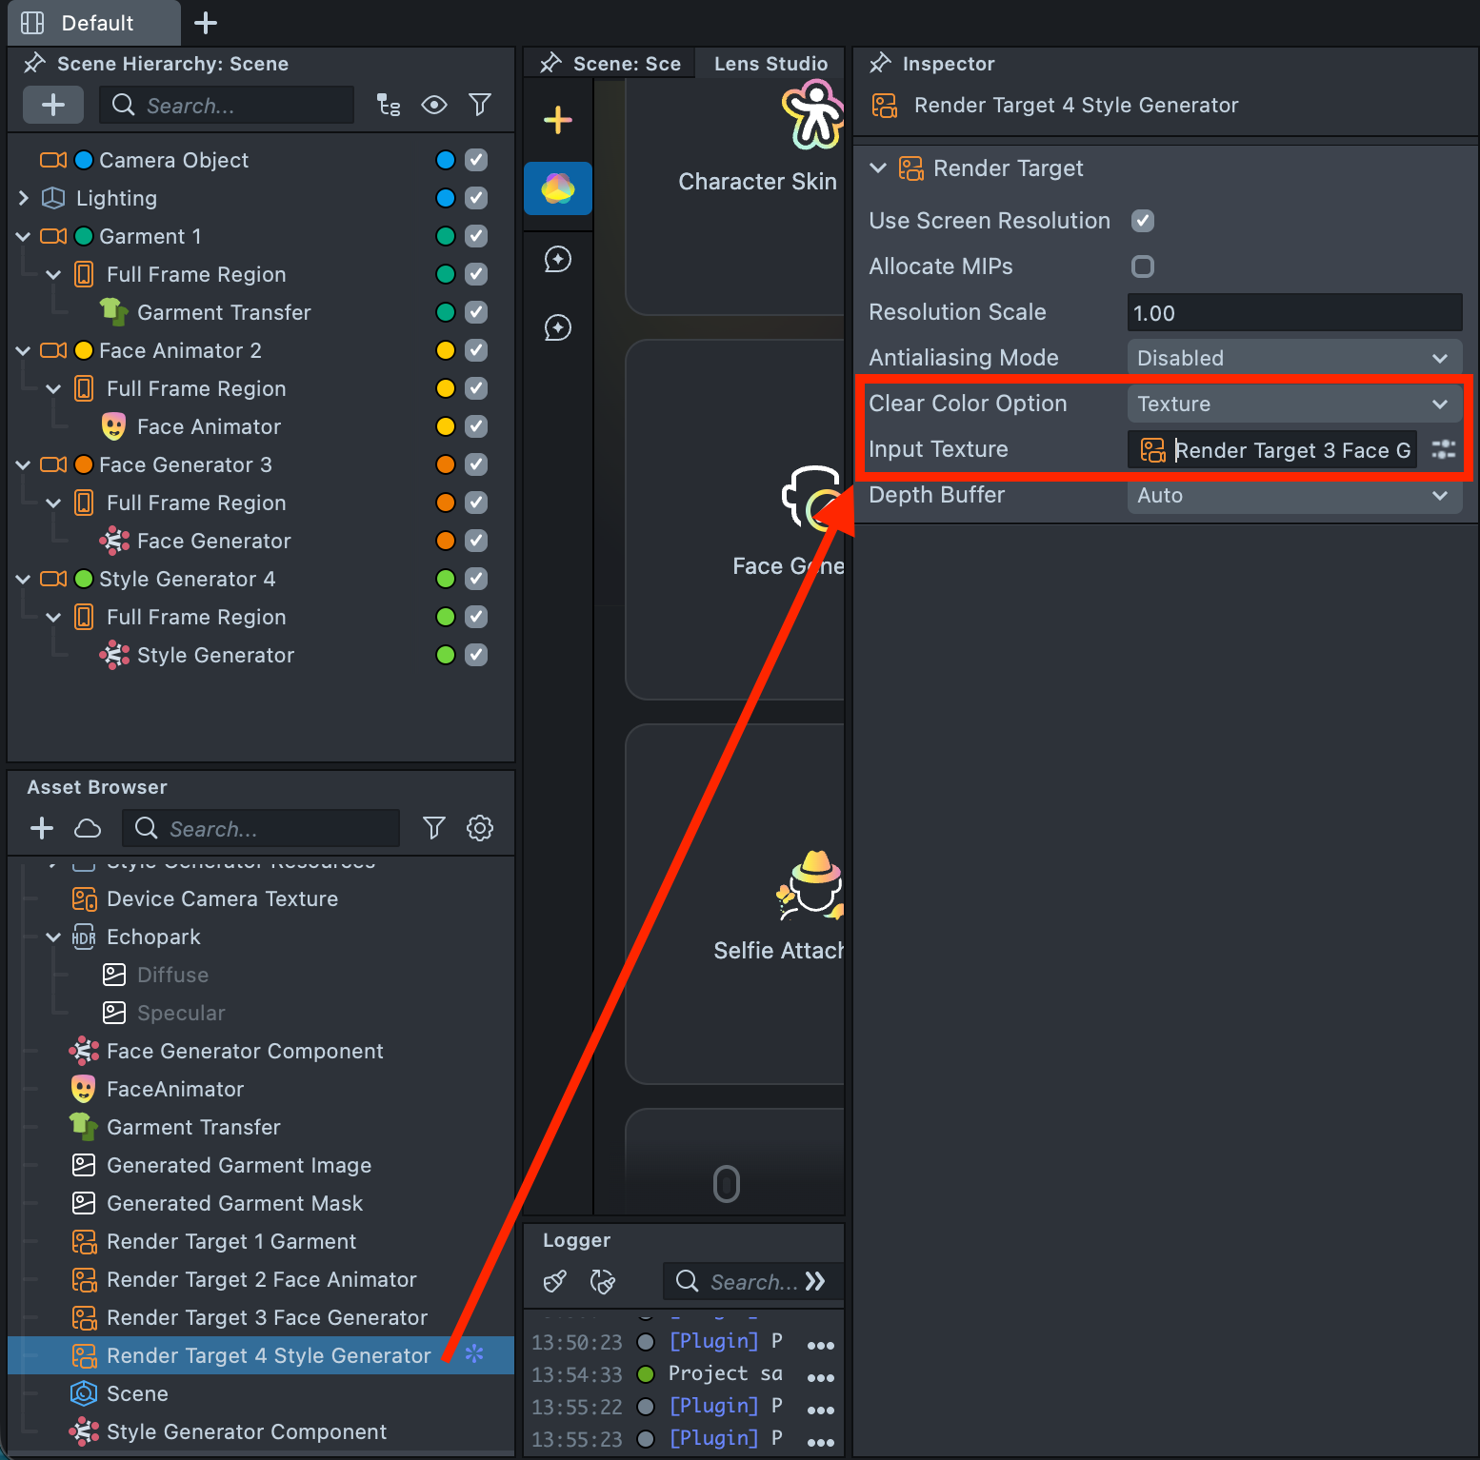Expand the Lighting tree item
1480x1460 pixels.
[24, 198]
